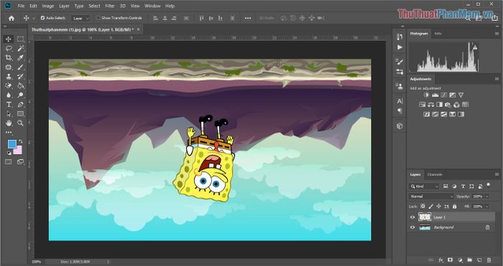
Task: Add a Photo Filter adjustment
Action: pos(448,105)
